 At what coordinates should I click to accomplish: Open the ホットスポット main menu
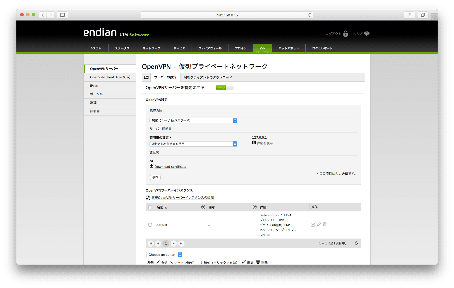pyautogui.click(x=289, y=48)
